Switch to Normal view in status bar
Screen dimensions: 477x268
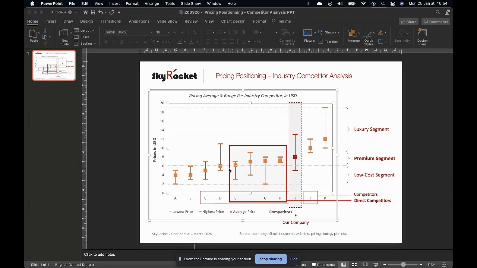[344, 265]
